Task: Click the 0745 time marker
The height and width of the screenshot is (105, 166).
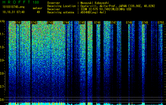Action: 82,23
